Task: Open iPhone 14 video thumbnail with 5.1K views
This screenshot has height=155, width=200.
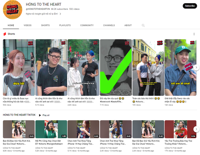Action: tap(83, 129)
